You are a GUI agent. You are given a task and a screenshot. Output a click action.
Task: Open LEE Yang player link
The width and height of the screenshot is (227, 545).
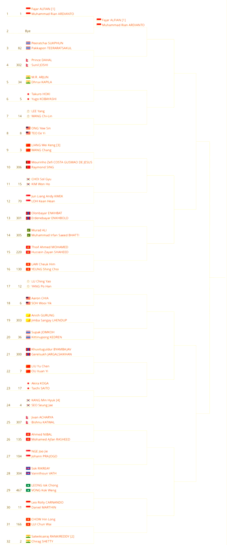tap(38, 111)
